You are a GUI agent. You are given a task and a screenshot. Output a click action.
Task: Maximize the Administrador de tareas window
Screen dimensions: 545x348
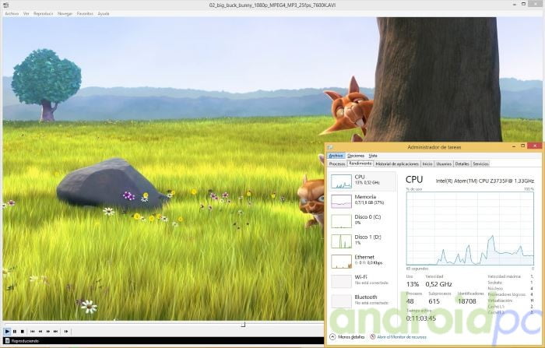pyautogui.click(x=522, y=146)
